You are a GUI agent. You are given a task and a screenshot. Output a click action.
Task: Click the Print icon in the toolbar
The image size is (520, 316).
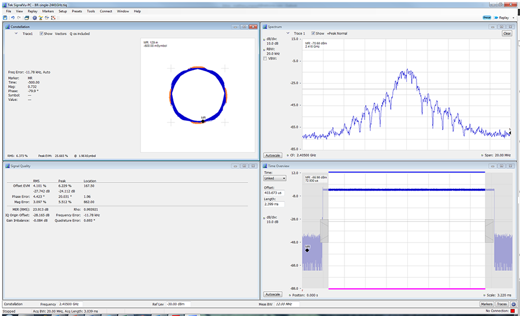pos(27,18)
